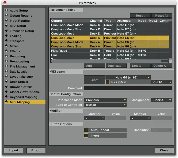Open the Assignment Deck A dropdown
Screen dimensions: 178x158
pos(162,100)
